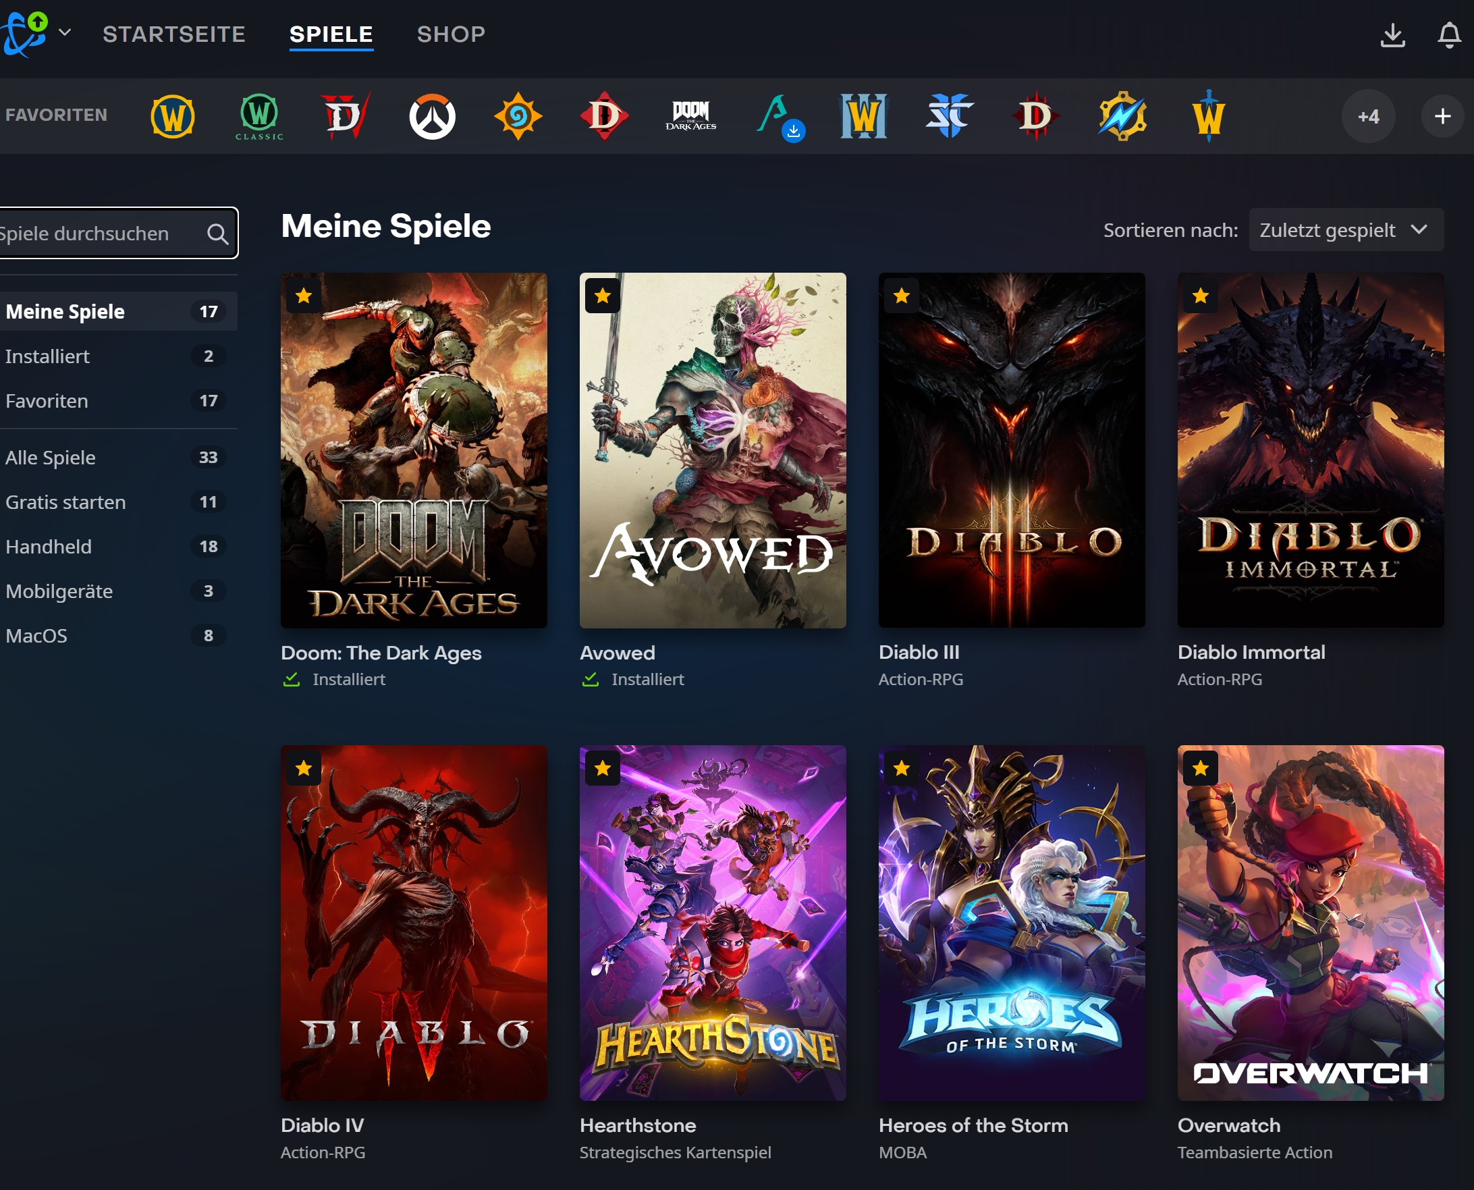Image resolution: width=1474 pixels, height=1190 pixels.
Task: Launch the Overwatch favorites icon
Action: (x=433, y=117)
